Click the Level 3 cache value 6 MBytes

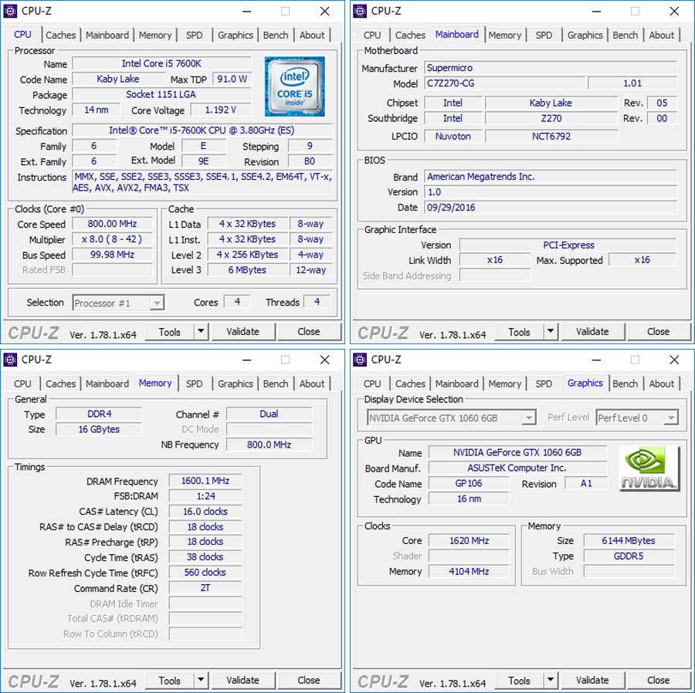247,270
